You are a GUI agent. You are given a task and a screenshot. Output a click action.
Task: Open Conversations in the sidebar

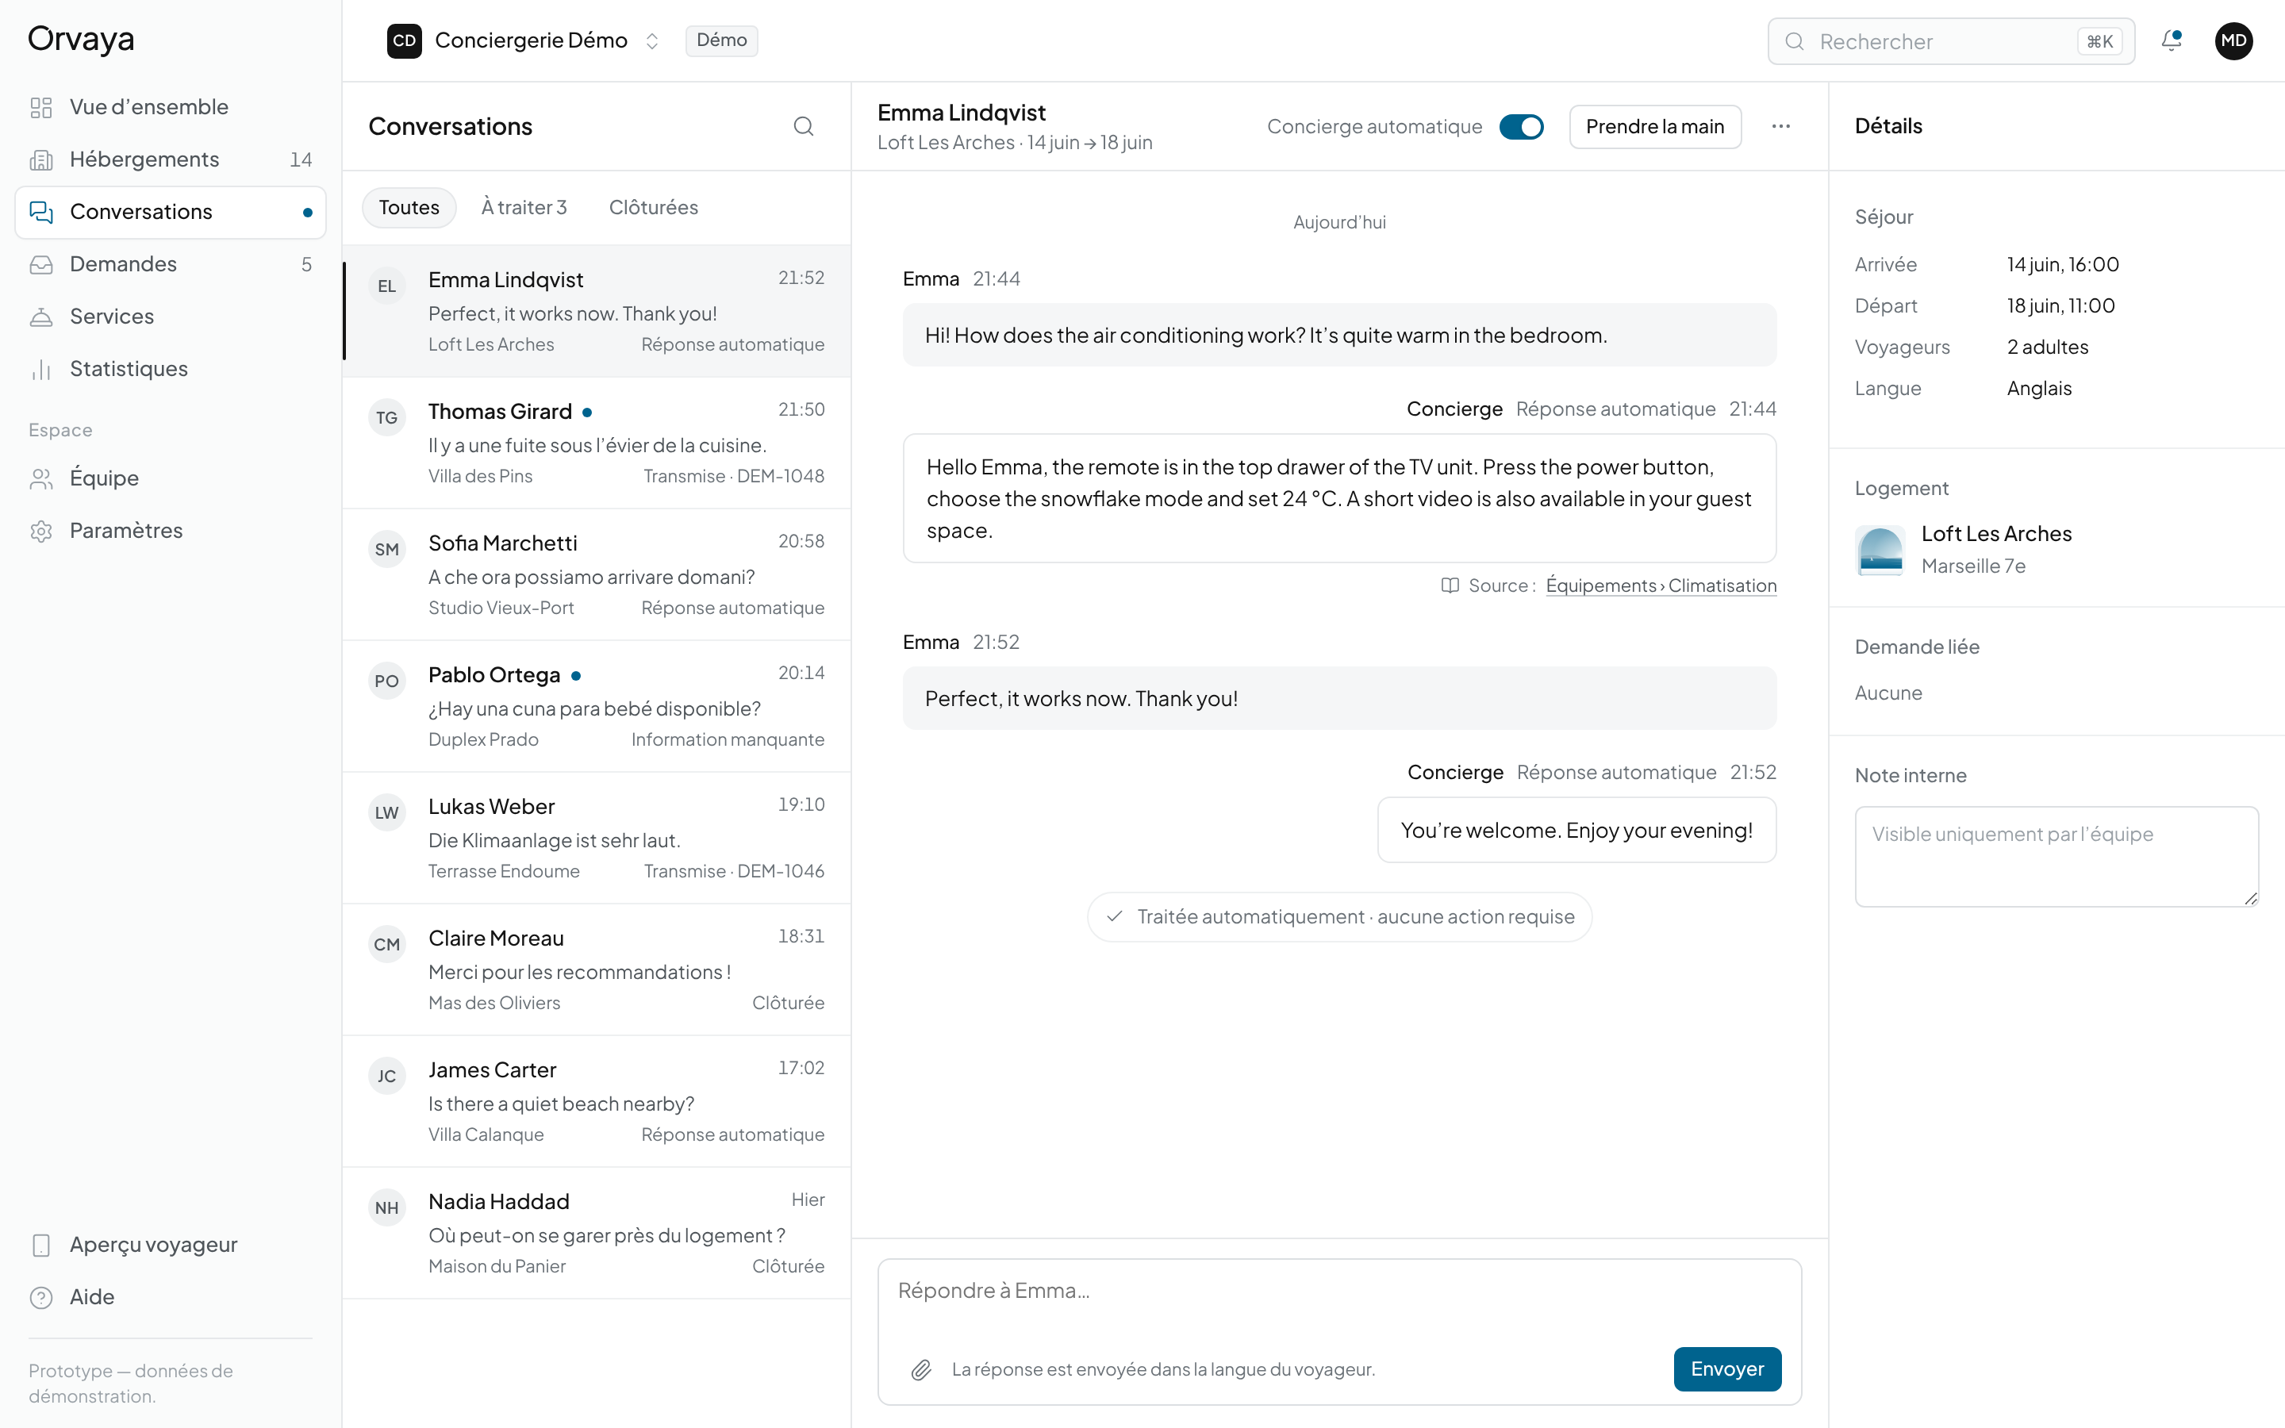click(171, 213)
